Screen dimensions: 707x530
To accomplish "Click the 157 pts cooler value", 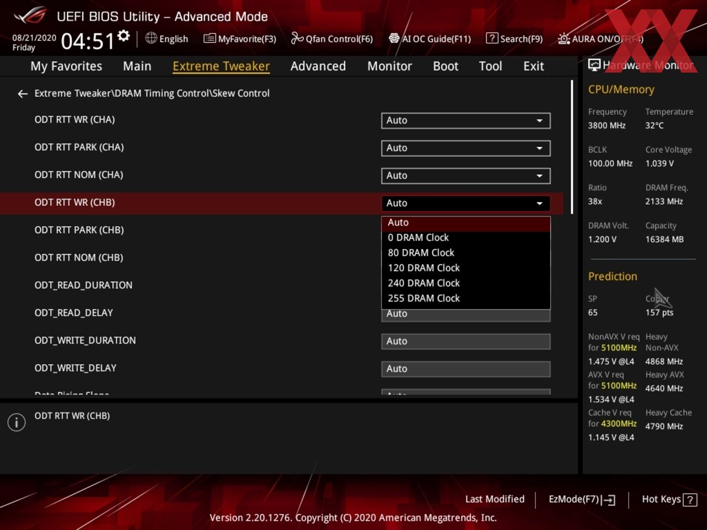I will pyautogui.click(x=659, y=312).
